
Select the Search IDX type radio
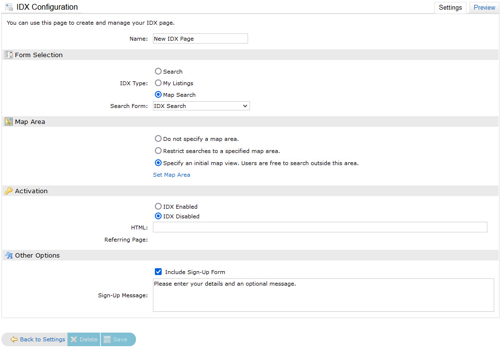[158, 72]
